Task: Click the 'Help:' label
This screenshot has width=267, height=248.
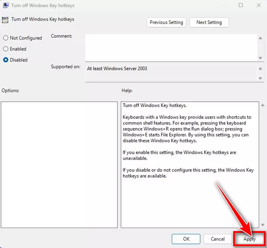Action: click(127, 91)
